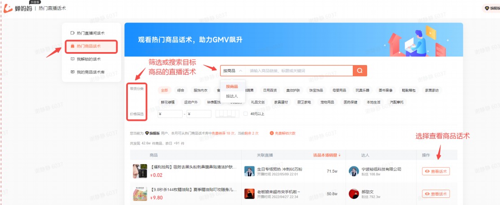Filter by 本地生活 category
The height and width of the screenshot is (205, 500).
pyautogui.click(x=374, y=102)
